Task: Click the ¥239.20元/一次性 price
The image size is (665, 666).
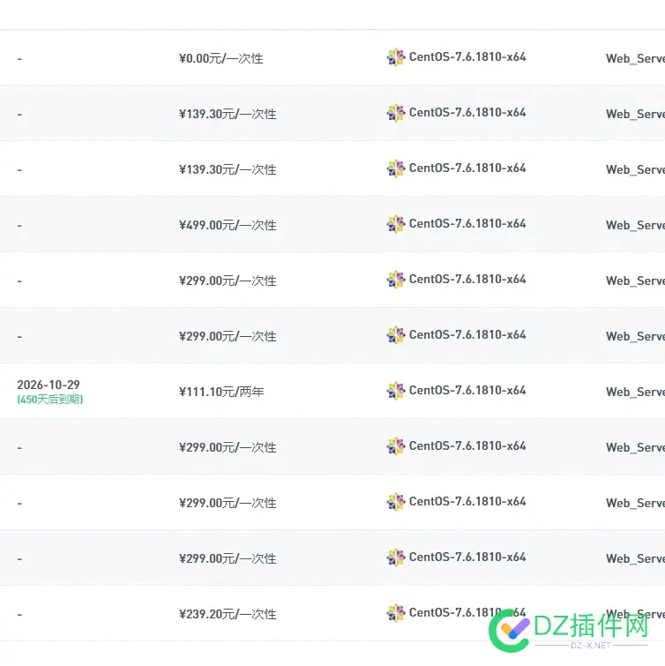Action: point(227,615)
